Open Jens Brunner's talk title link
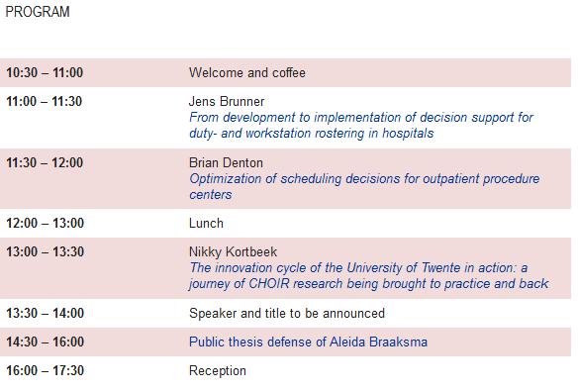This screenshot has height=391, width=578. coord(361,125)
